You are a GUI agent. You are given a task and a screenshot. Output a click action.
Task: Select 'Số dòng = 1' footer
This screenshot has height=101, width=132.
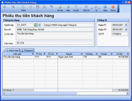18,90
